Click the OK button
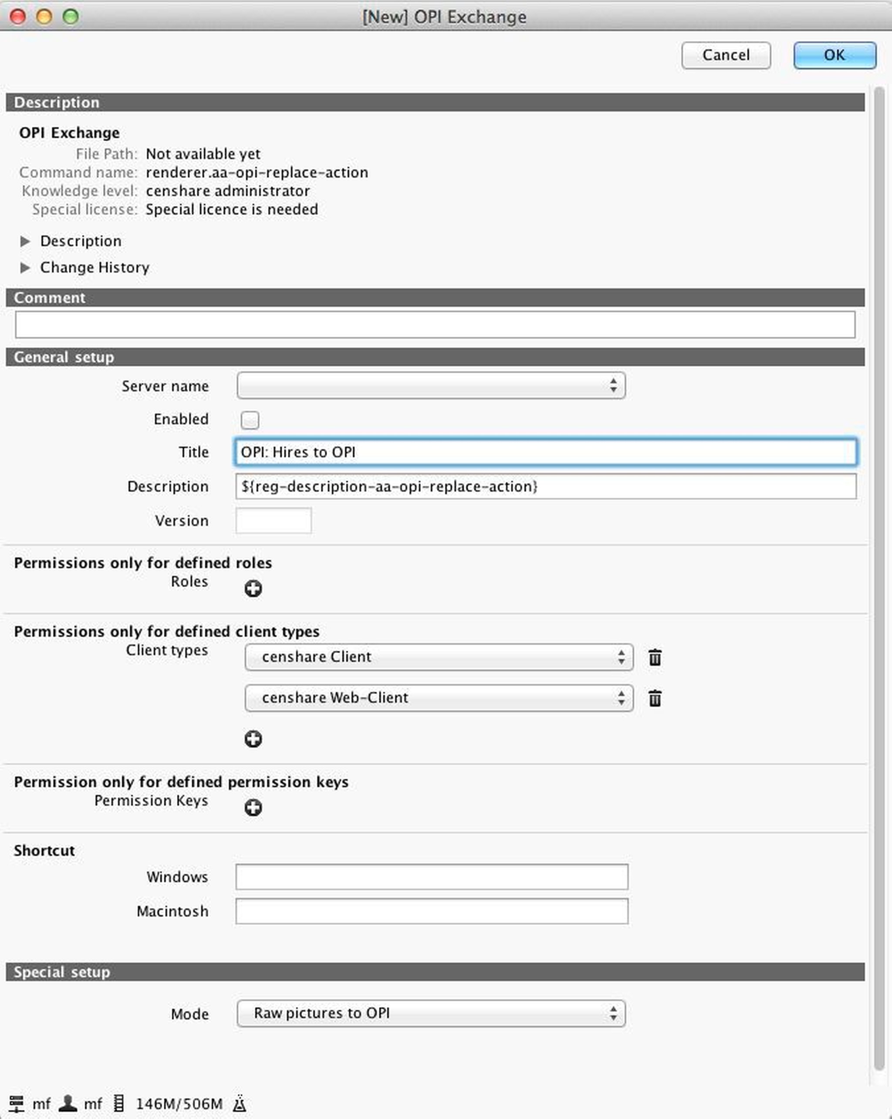Screen dimensions: 892x1119 coord(834,55)
